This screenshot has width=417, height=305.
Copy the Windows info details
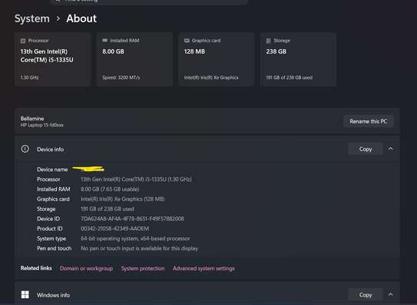point(366,295)
